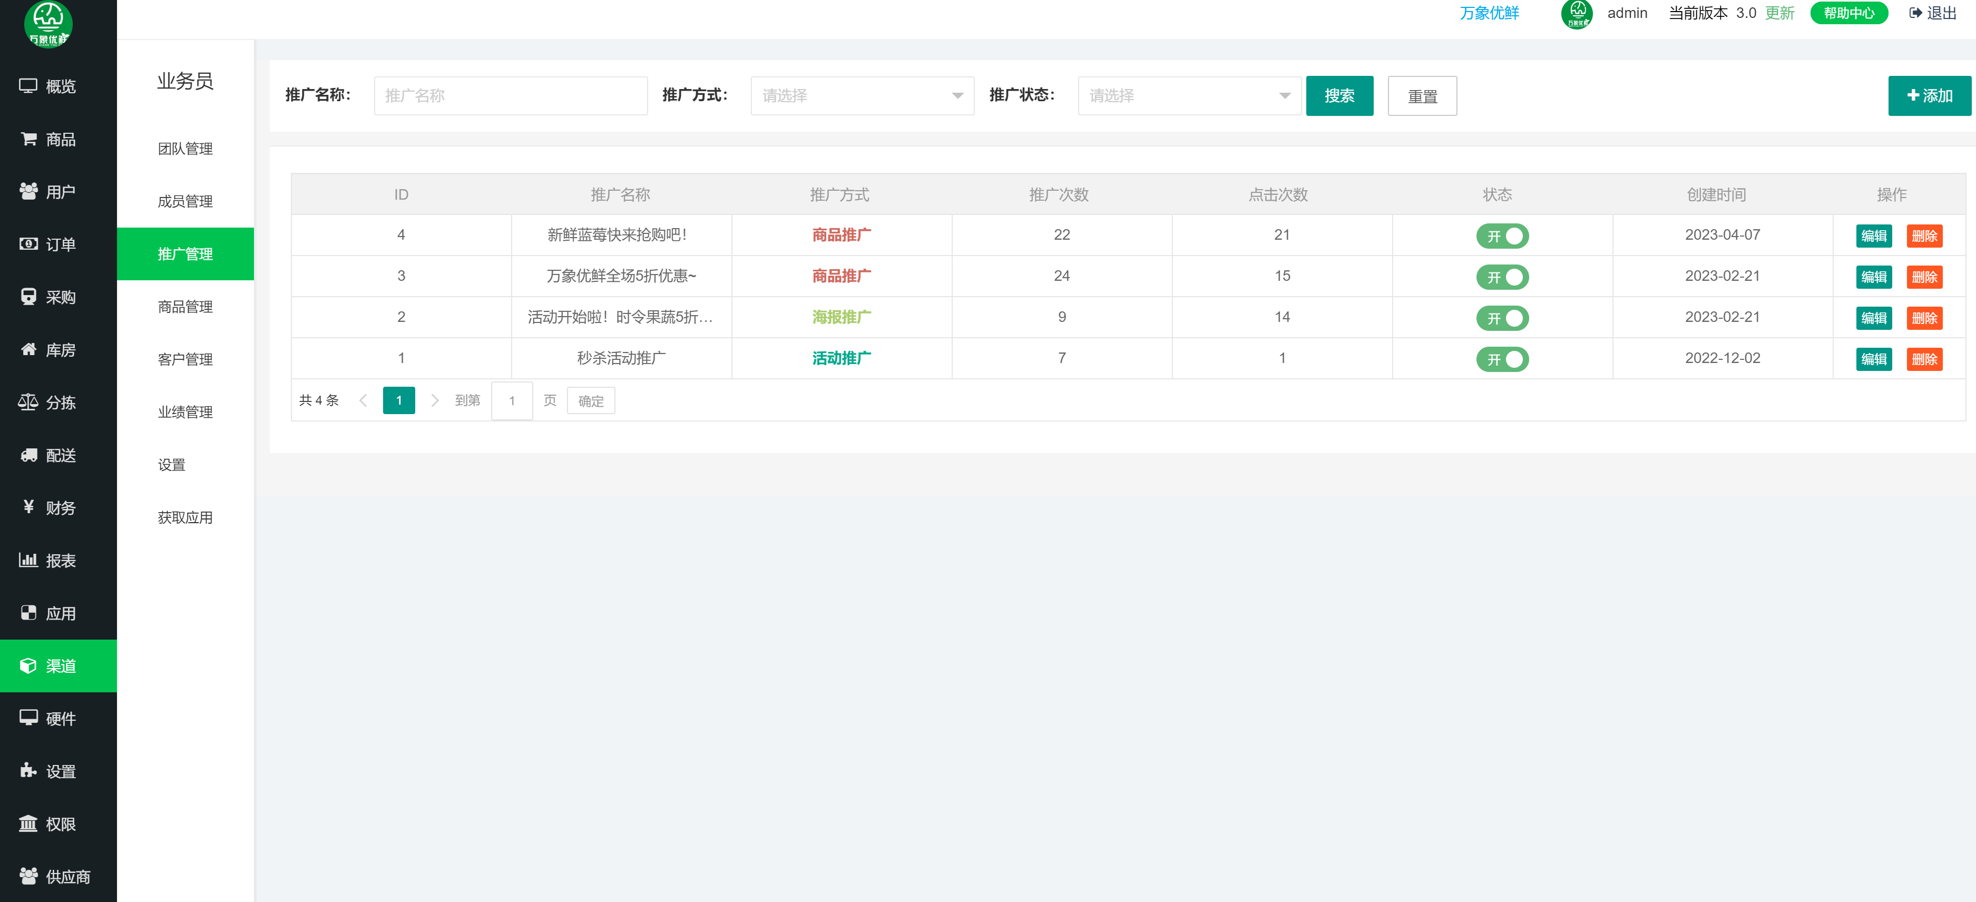Expand the 推广方式 dropdown

(862, 96)
